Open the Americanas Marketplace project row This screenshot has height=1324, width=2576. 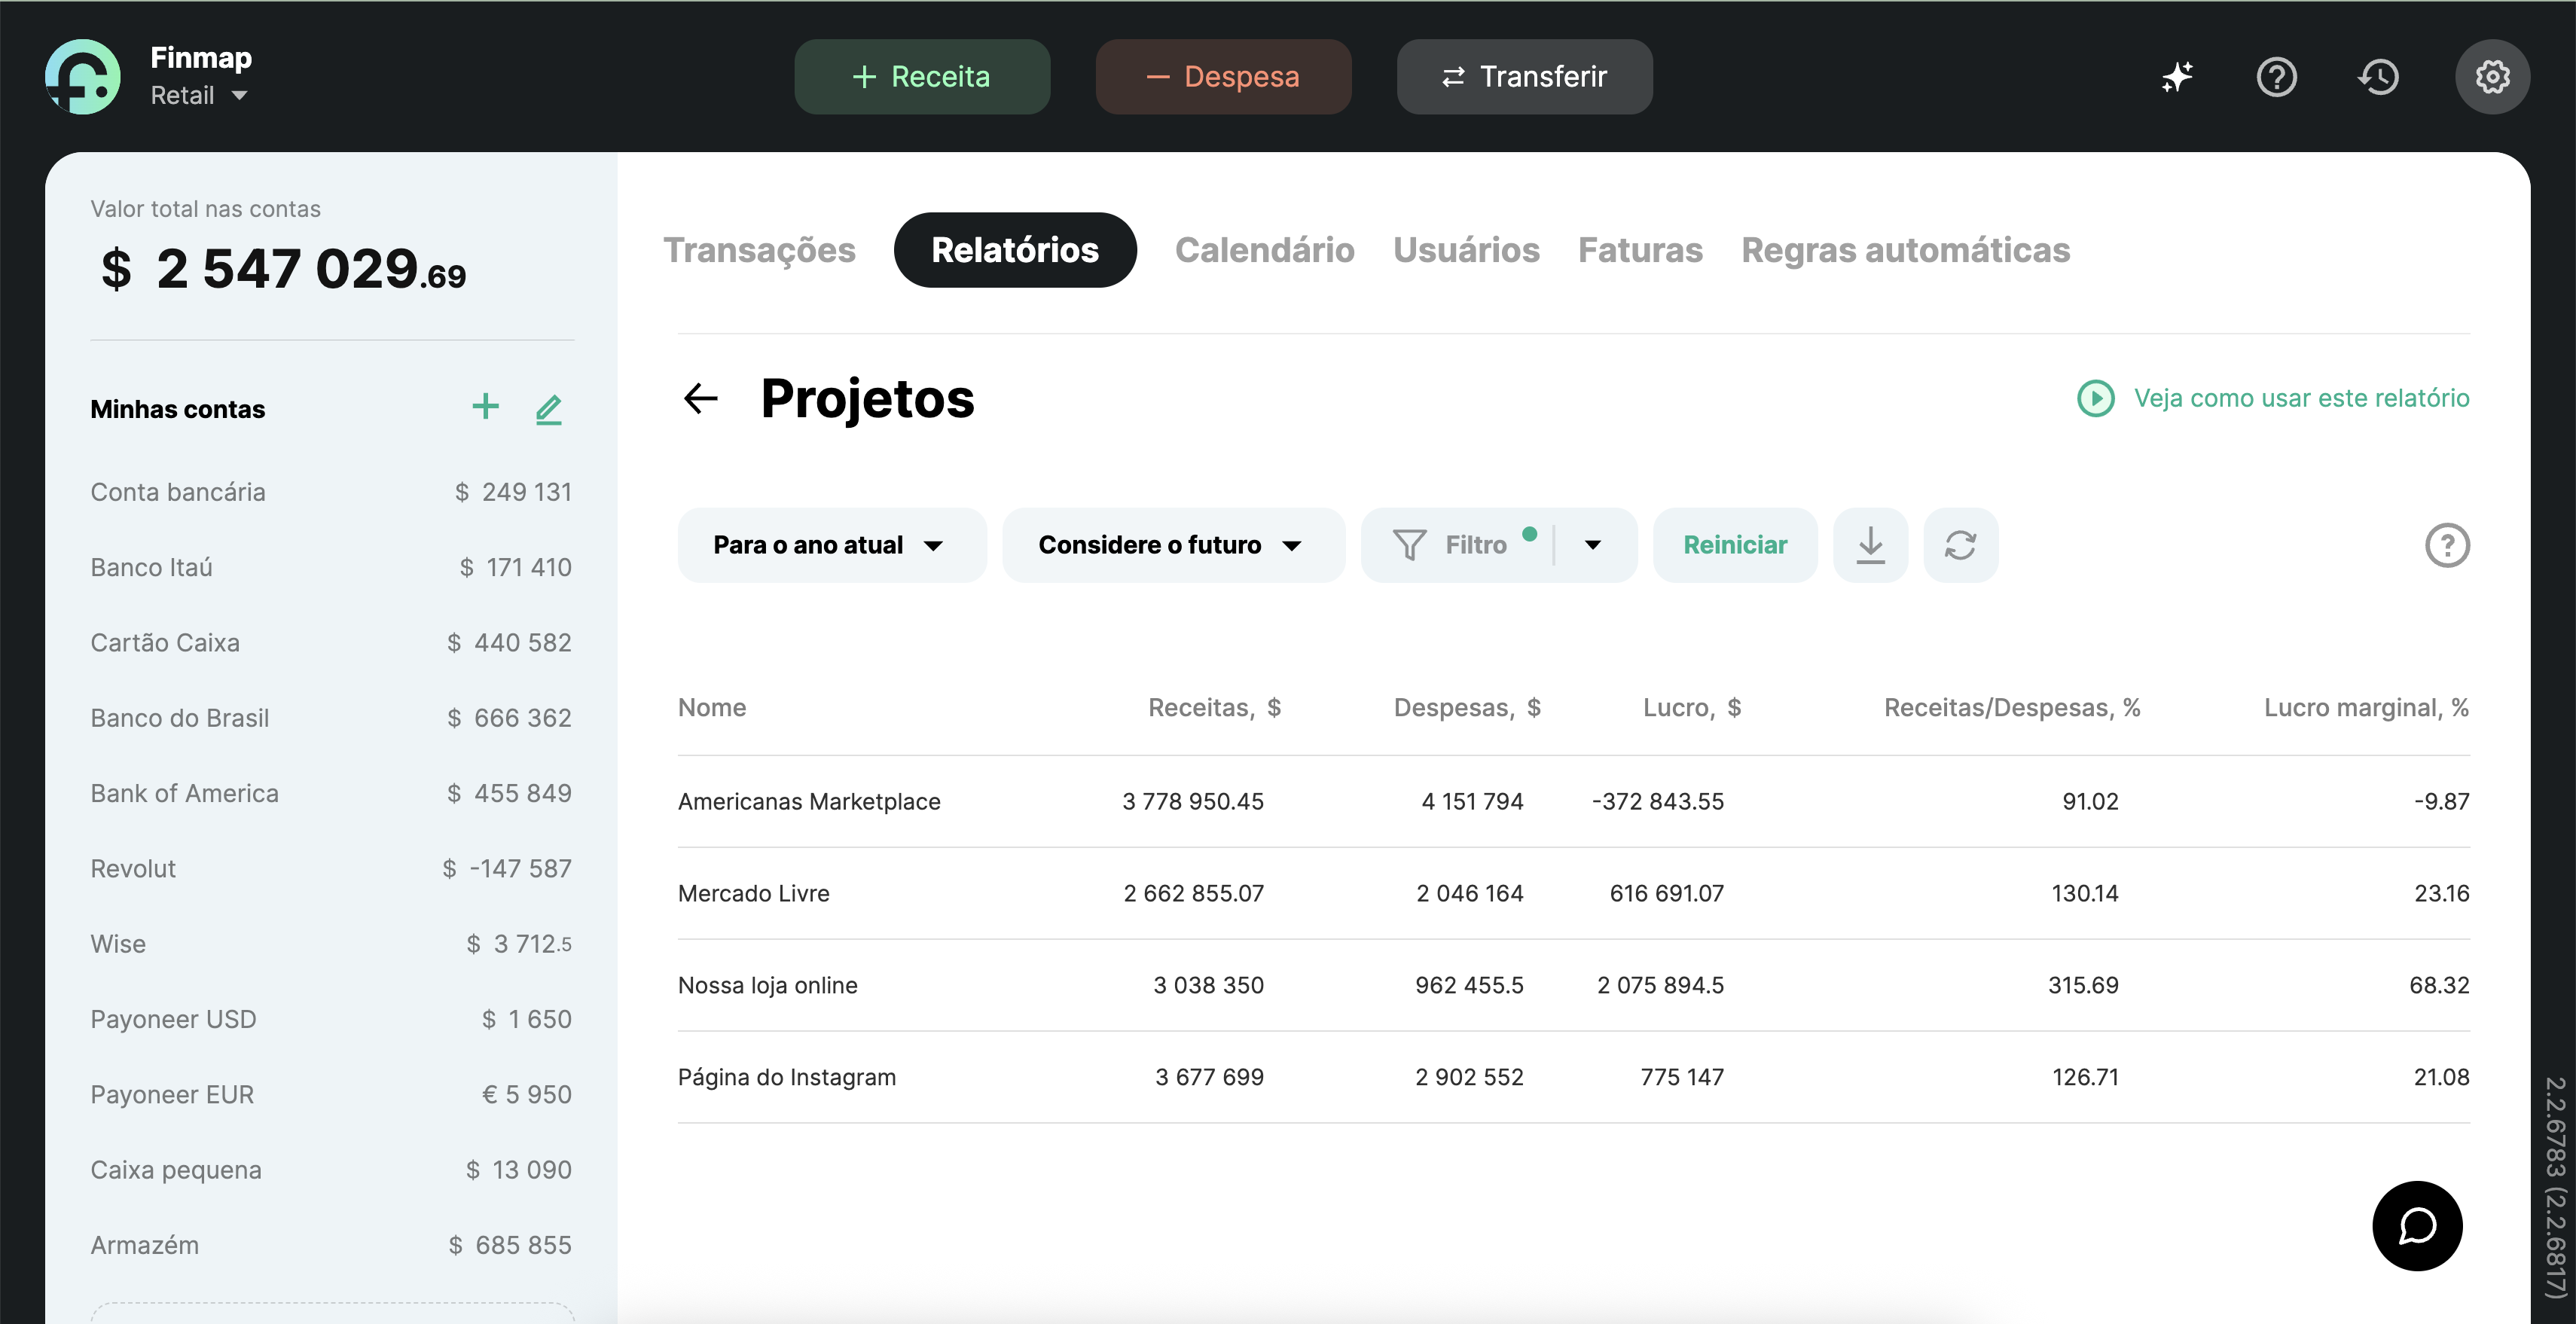(1574, 801)
